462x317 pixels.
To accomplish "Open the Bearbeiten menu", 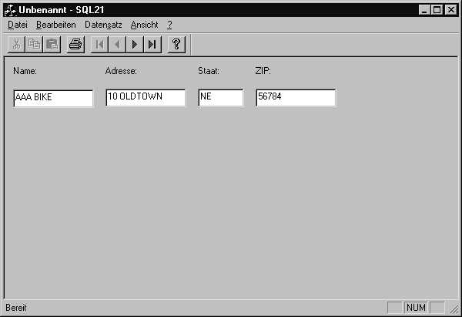I will pyautogui.click(x=55, y=25).
